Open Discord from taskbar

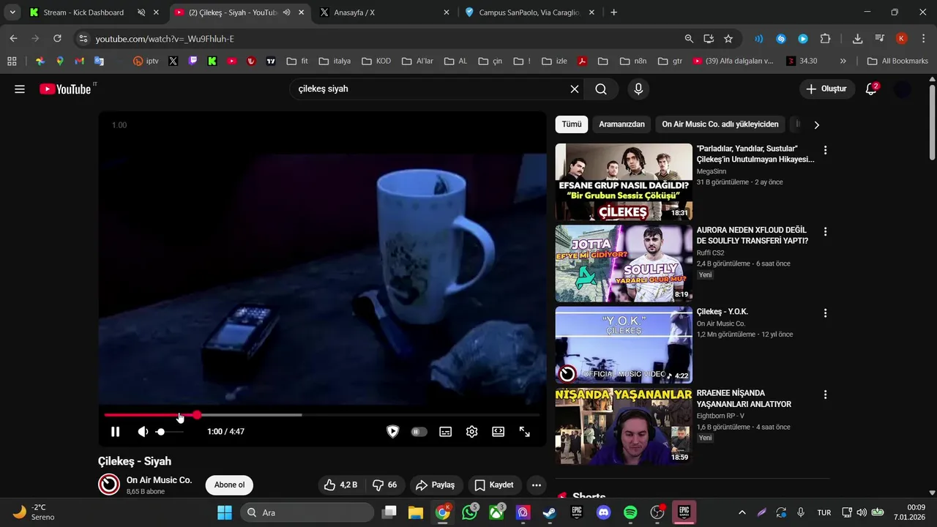click(x=603, y=512)
